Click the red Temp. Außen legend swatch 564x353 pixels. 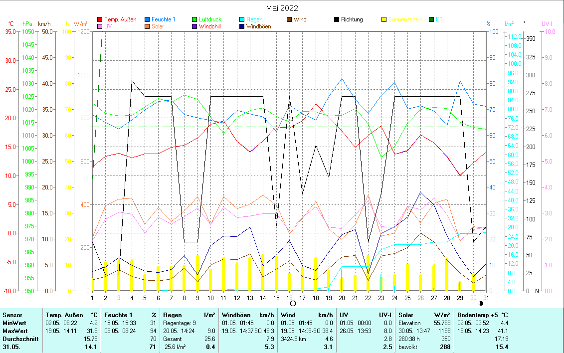coord(100,20)
